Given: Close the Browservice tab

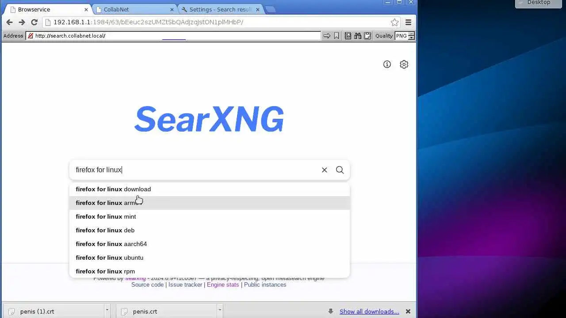Looking at the screenshot, I should point(86,9).
